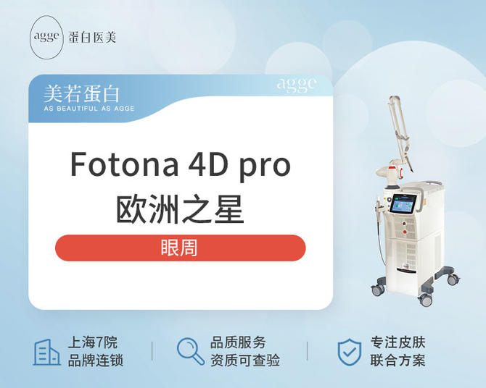Click the 专注皮肤 text
Viewport: 486px width, 388px height.
point(398,342)
